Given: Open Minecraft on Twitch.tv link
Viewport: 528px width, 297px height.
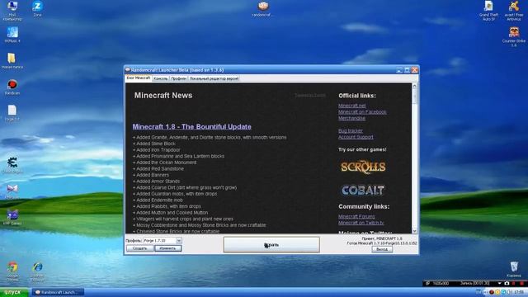Looking at the screenshot, I should [x=361, y=223].
